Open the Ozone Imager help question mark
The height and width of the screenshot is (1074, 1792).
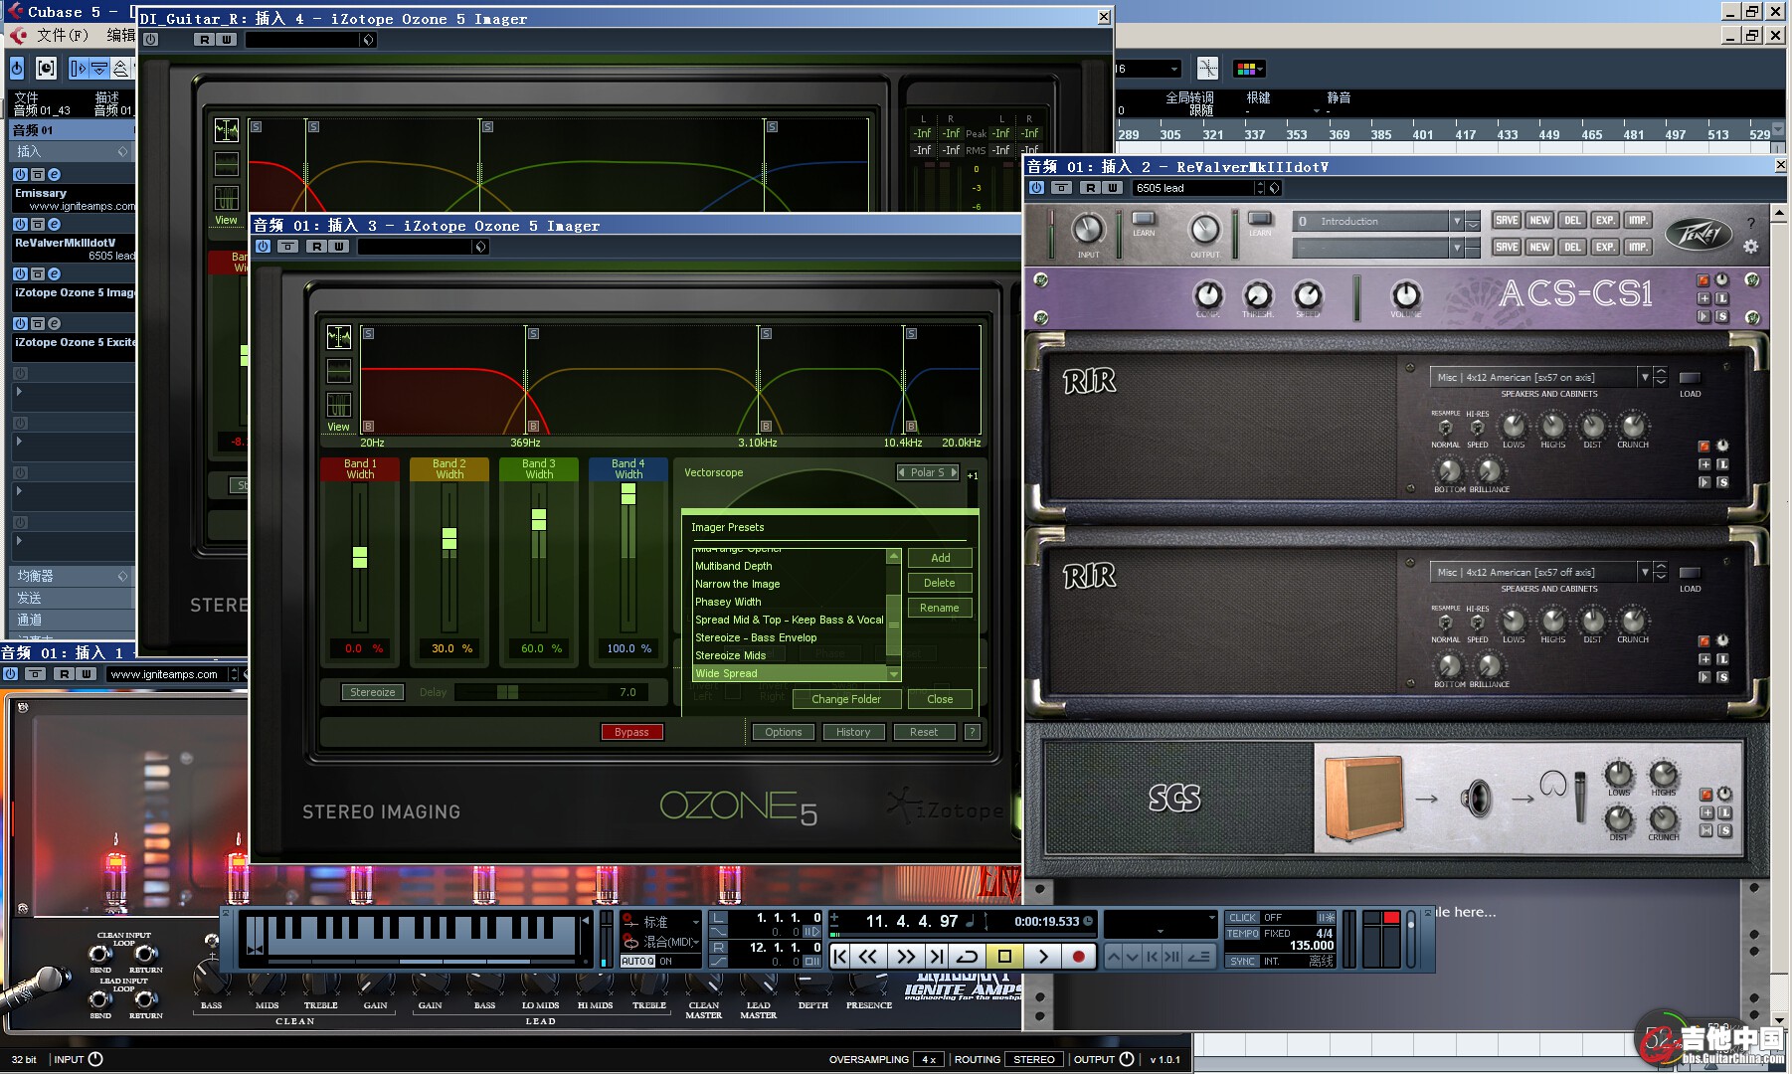tap(973, 732)
